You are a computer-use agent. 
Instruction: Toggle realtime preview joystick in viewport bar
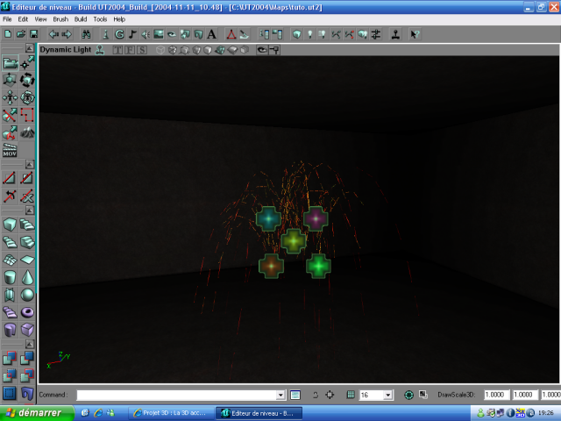(100, 50)
